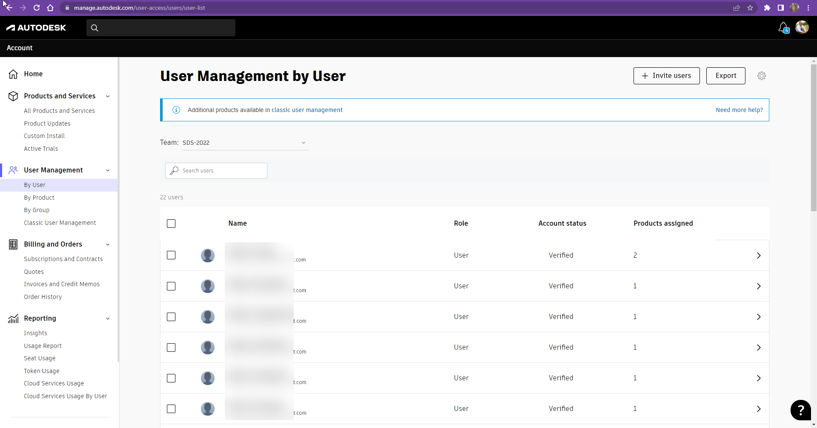Click the Products assigned column header
The image size is (817, 428).
663,224
